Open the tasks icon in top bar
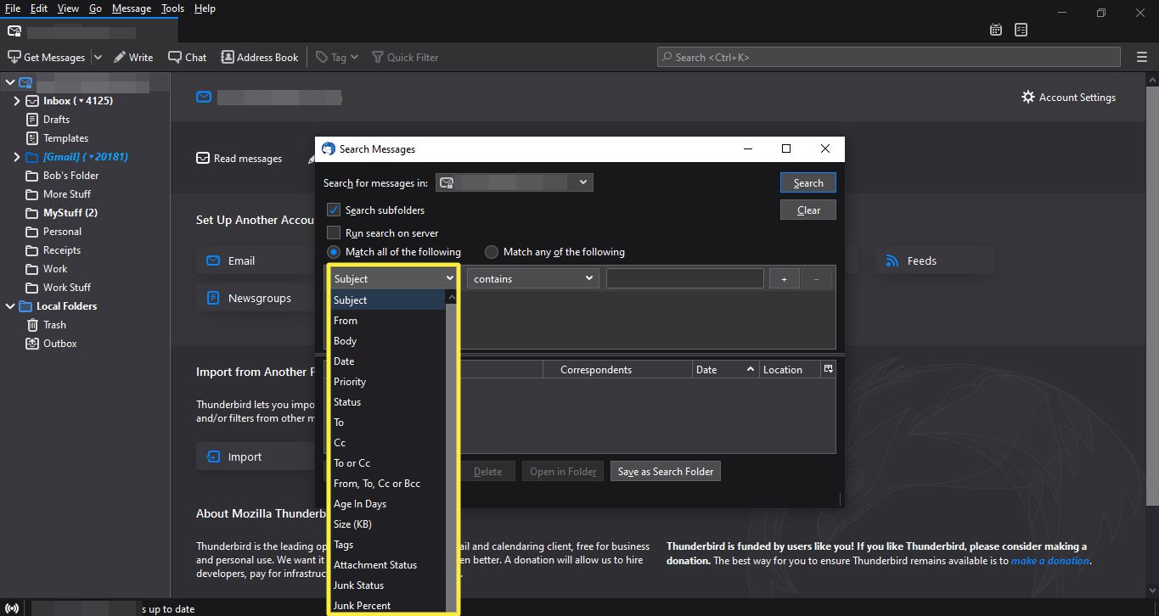The height and width of the screenshot is (616, 1159). (1021, 30)
